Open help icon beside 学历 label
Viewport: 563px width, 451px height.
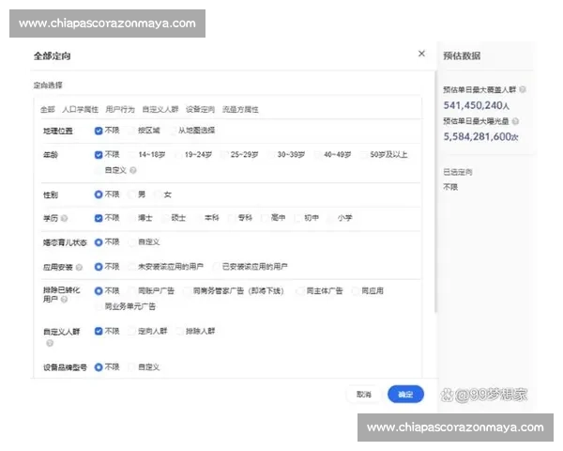[x=64, y=218]
